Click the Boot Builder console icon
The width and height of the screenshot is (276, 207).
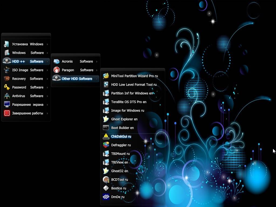tap(106, 128)
